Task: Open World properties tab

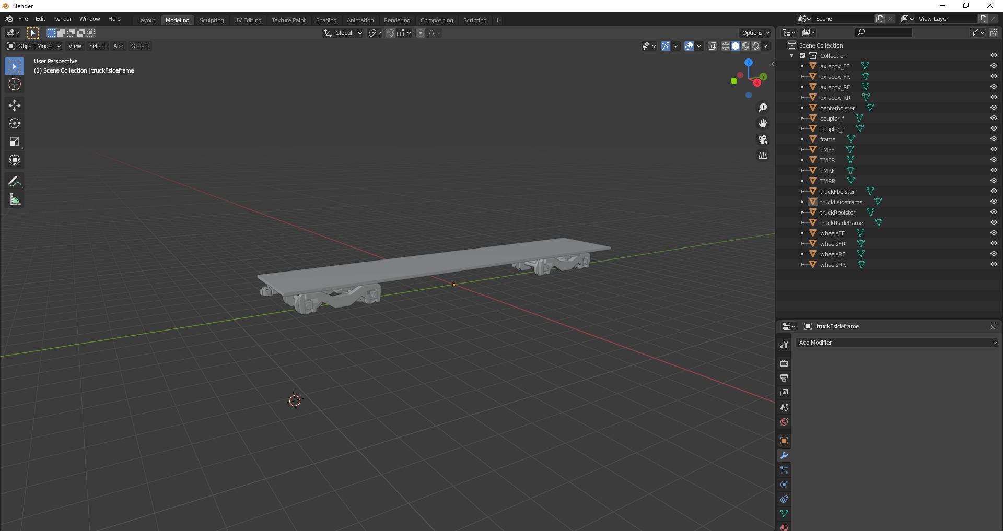Action: click(784, 422)
